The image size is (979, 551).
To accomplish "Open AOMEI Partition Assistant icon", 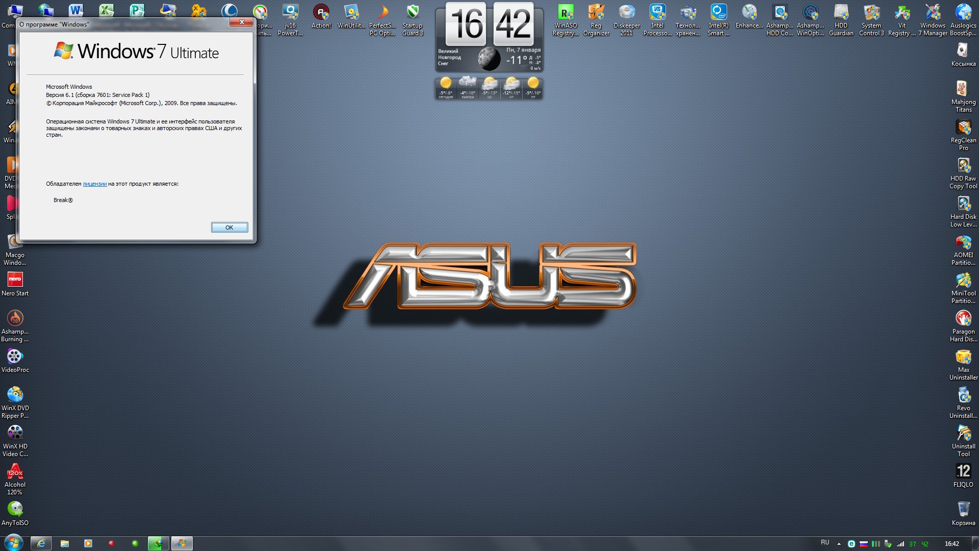I will tap(963, 250).
